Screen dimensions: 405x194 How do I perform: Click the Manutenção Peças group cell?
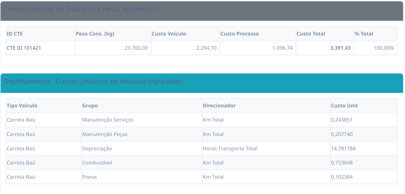point(105,134)
